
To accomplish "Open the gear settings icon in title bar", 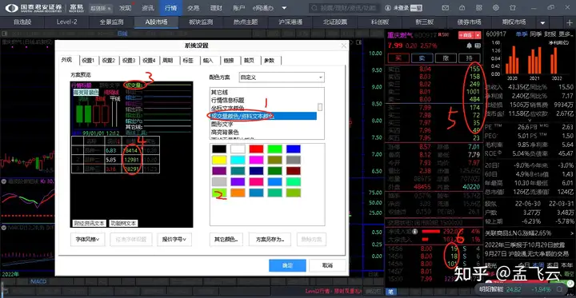I will point(495,8).
